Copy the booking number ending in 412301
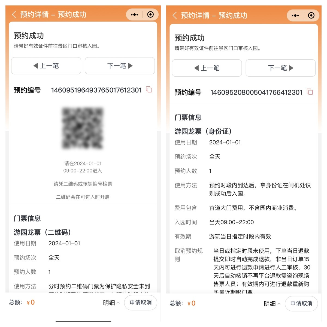The image size is (327, 327). coord(310,92)
